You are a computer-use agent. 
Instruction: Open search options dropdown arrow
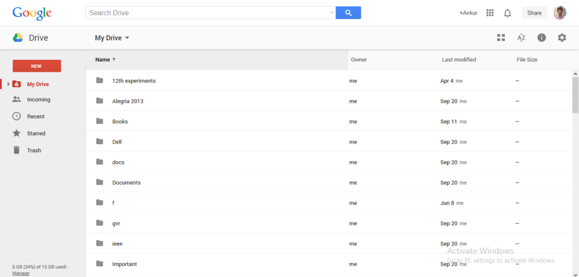pyautogui.click(x=332, y=12)
